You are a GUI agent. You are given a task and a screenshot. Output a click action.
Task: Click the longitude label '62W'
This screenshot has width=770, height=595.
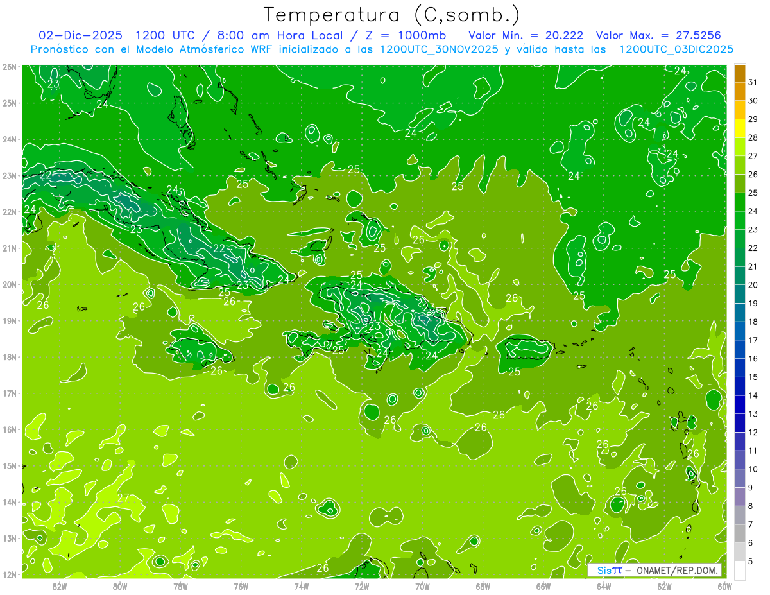665,585
